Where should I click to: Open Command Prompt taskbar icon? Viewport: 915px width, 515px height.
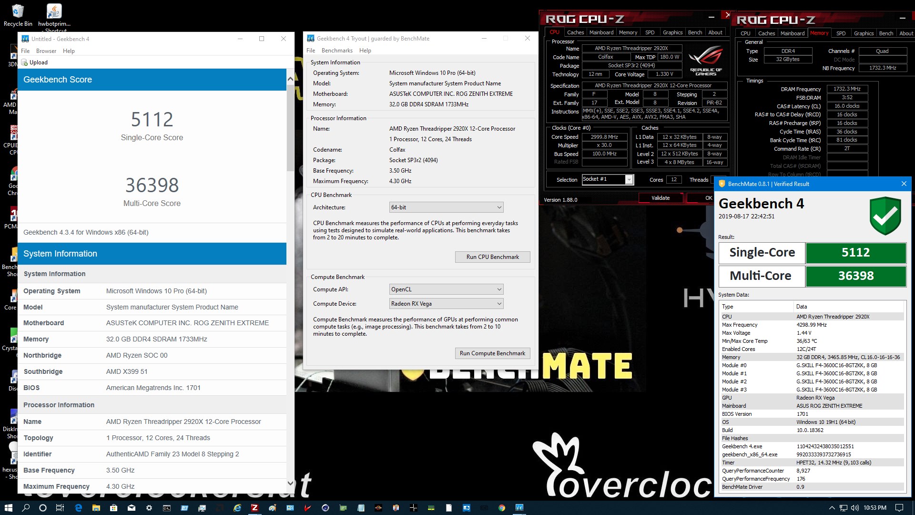tap(167, 508)
